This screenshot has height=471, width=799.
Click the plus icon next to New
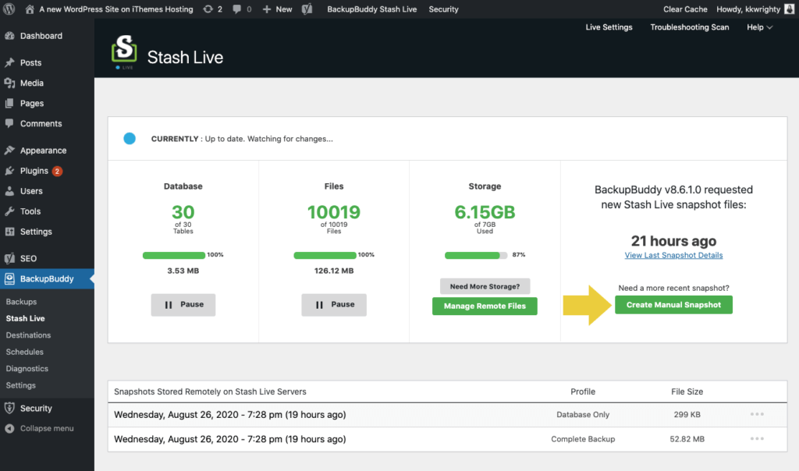267,9
